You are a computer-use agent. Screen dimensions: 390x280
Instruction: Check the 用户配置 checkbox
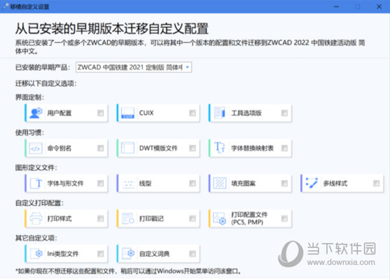pos(101,113)
